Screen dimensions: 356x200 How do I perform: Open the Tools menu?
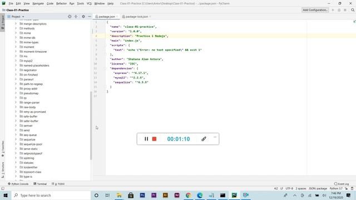point(80,3)
